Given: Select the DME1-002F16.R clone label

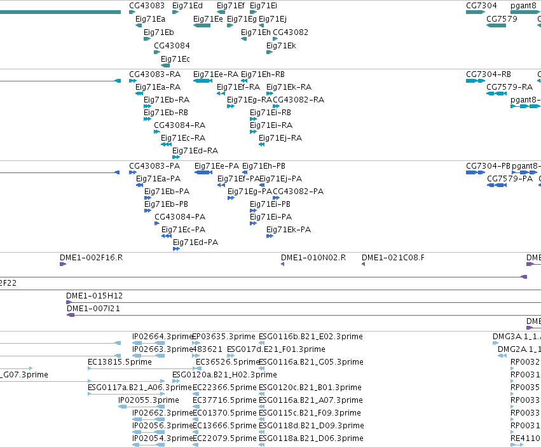Looking at the screenshot, I should pyautogui.click(x=91, y=258).
